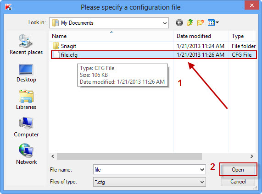Open the View menu icon
The image size is (262, 194).
pos(213,22)
